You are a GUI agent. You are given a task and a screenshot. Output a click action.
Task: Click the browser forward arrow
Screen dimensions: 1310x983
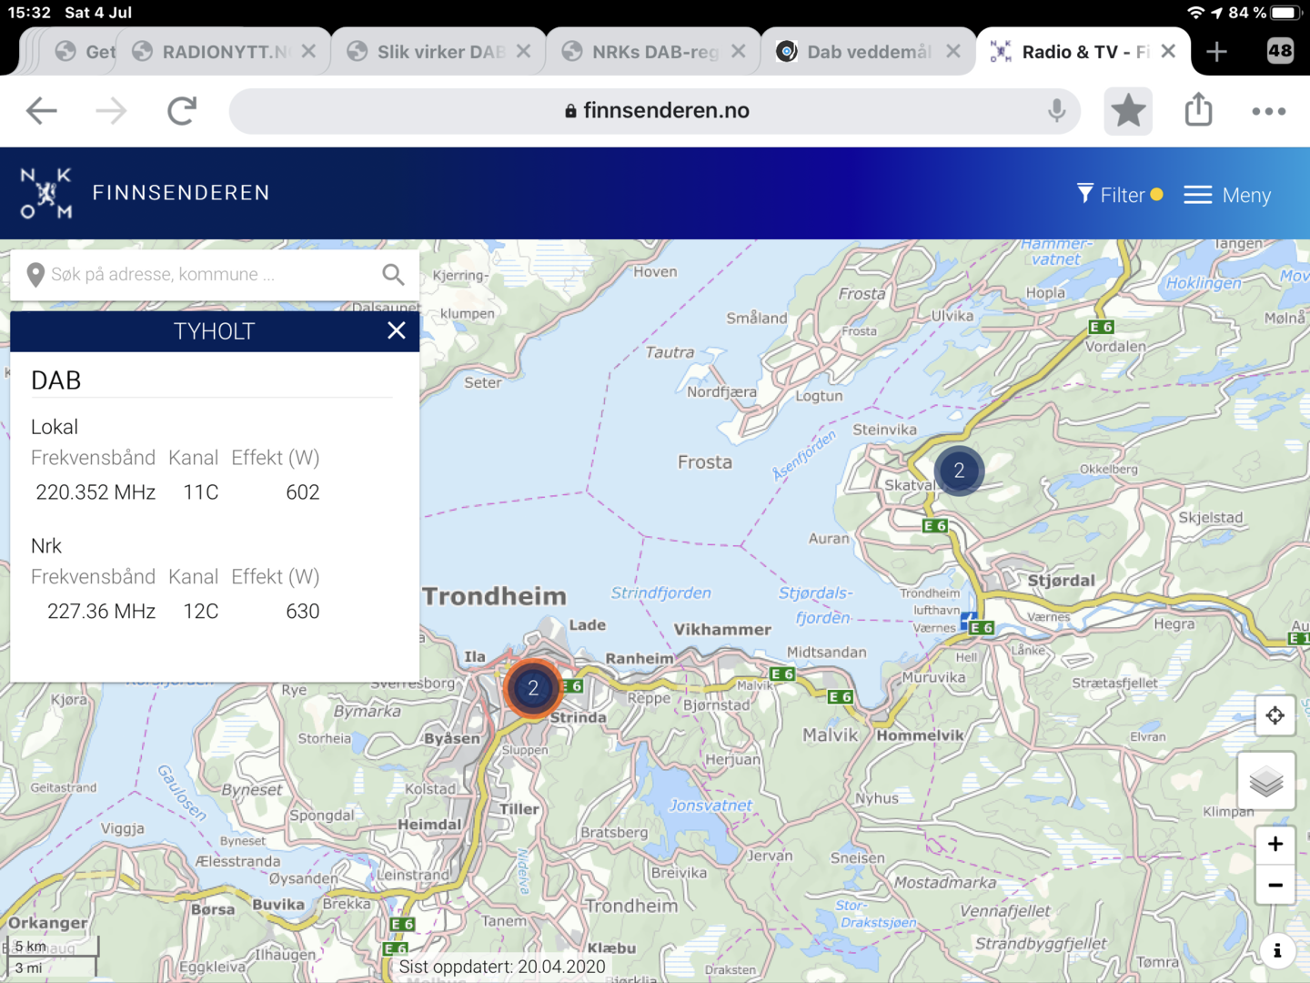coord(111,111)
